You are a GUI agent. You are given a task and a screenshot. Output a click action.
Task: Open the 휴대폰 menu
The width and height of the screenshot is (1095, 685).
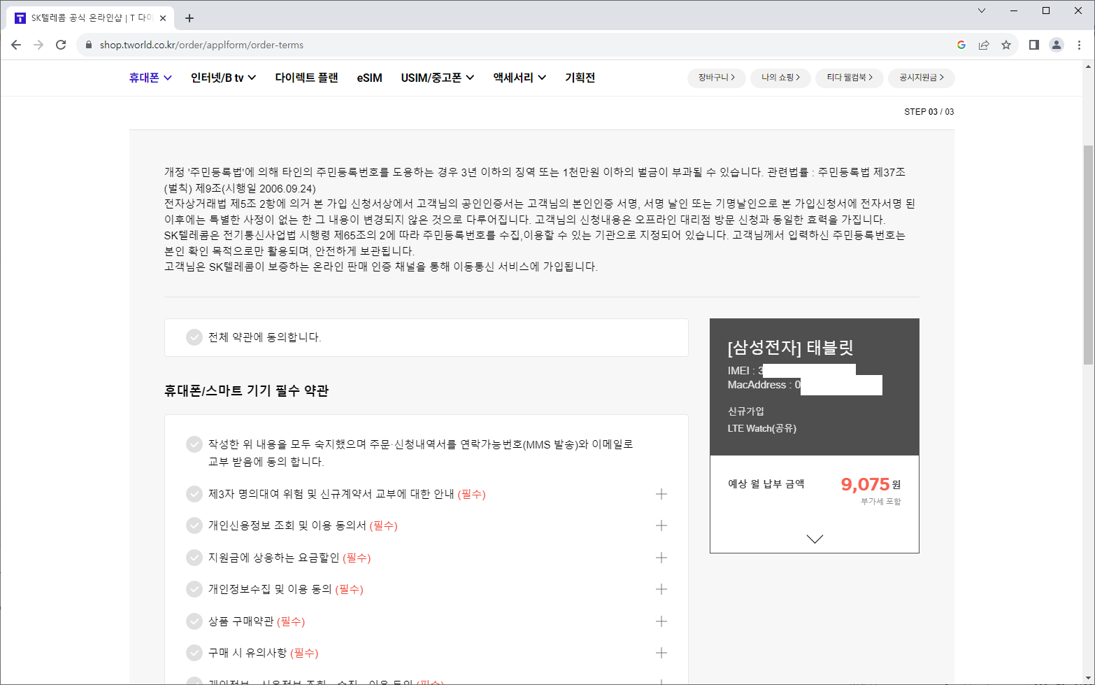(150, 78)
